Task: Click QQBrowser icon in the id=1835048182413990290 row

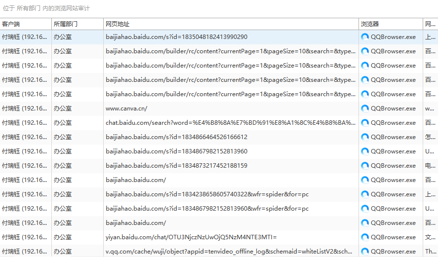Action: 365,37
